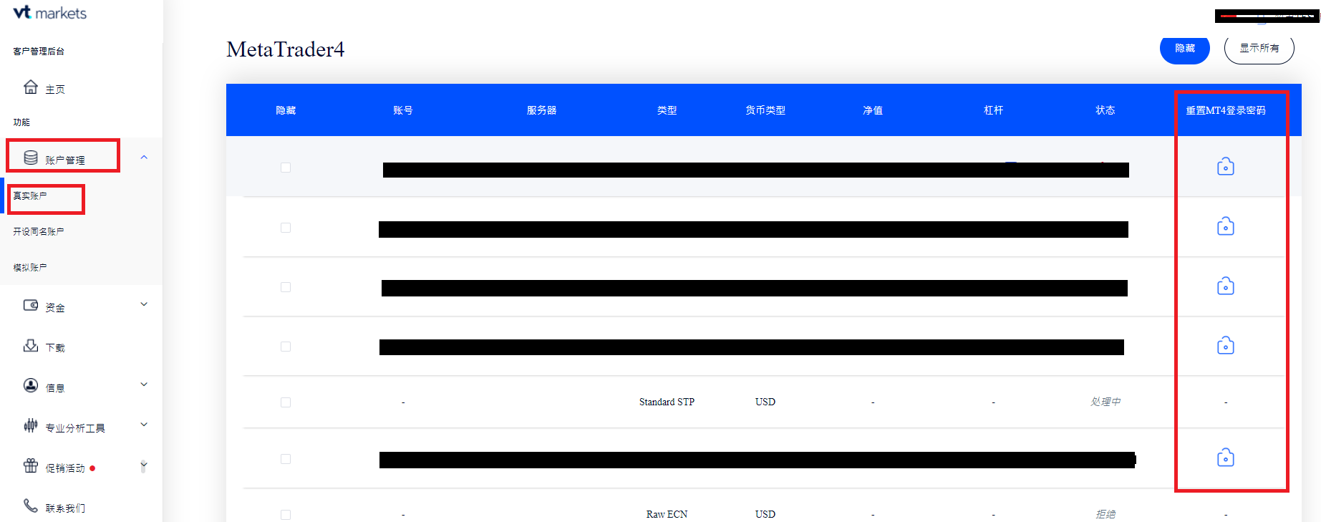
Task: Click the 服务器 column header
Action: (542, 110)
